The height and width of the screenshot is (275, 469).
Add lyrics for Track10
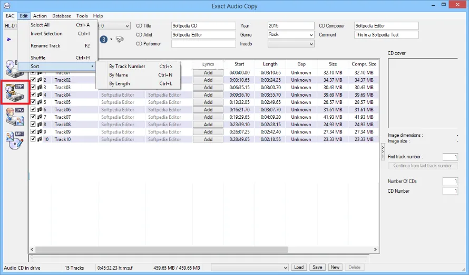pyautogui.click(x=208, y=139)
